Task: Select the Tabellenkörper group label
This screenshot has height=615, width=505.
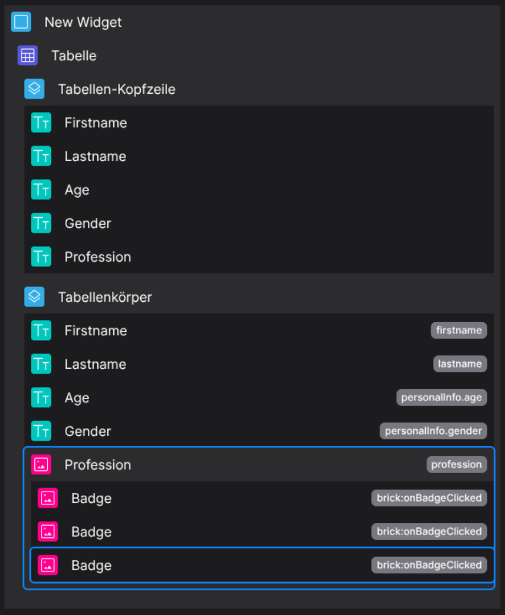Action: coord(105,296)
